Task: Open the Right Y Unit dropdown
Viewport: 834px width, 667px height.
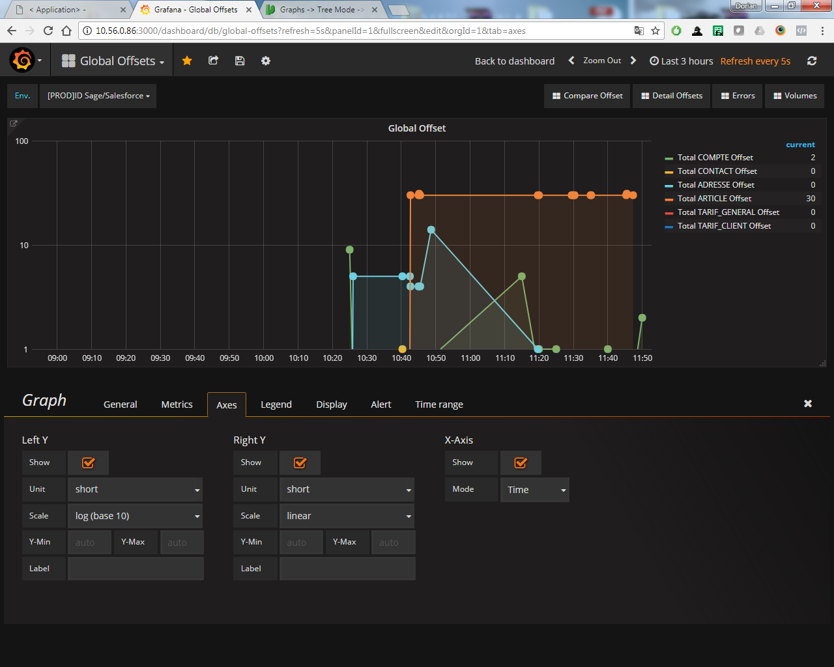Action: pyautogui.click(x=347, y=489)
